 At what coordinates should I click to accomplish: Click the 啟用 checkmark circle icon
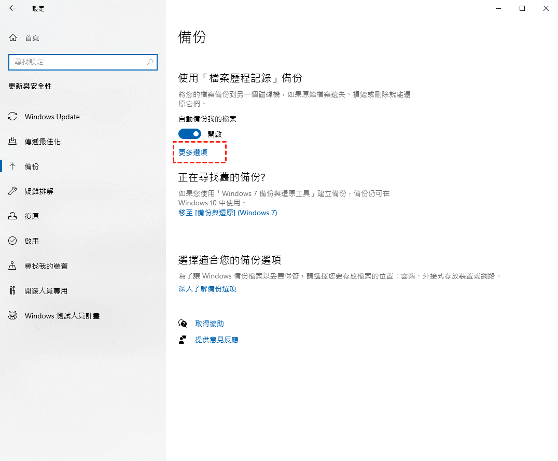(x=13, y=241)
